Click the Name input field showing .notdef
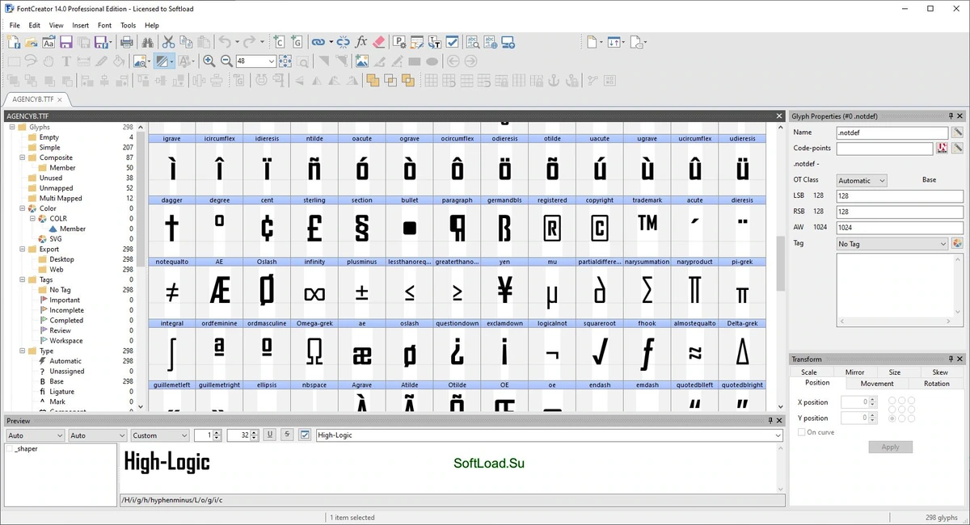Screen dimensions: 970x525 pos(892,132)
